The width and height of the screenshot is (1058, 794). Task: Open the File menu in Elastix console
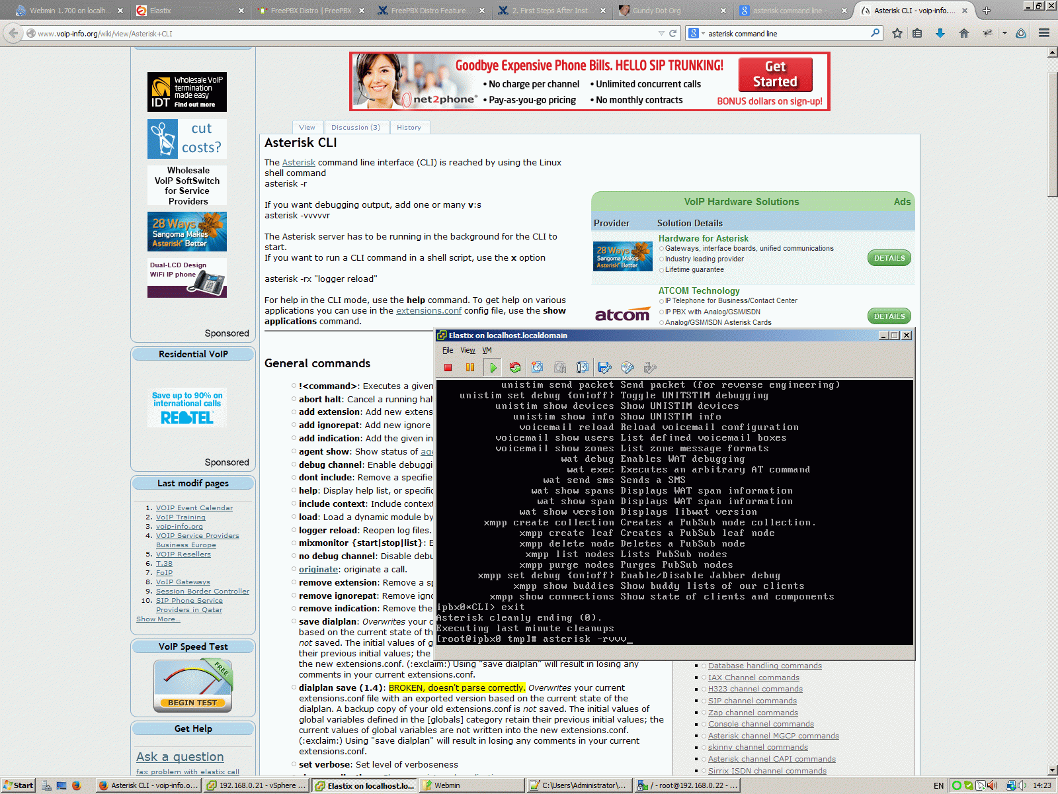[448, 350]
